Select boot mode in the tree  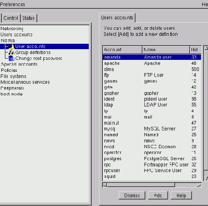click(12, 94)
